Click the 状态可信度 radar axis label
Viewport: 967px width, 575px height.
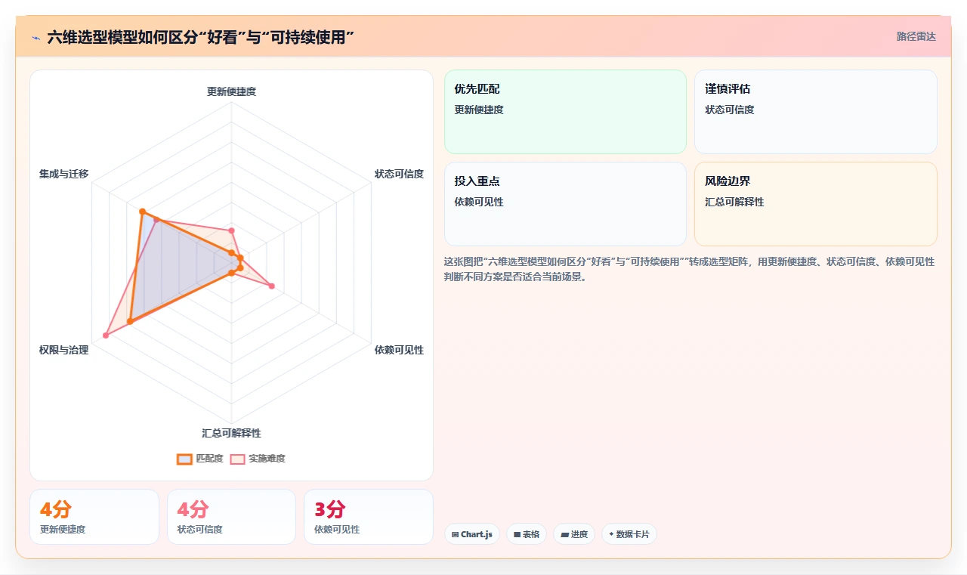tap(399, 174)
